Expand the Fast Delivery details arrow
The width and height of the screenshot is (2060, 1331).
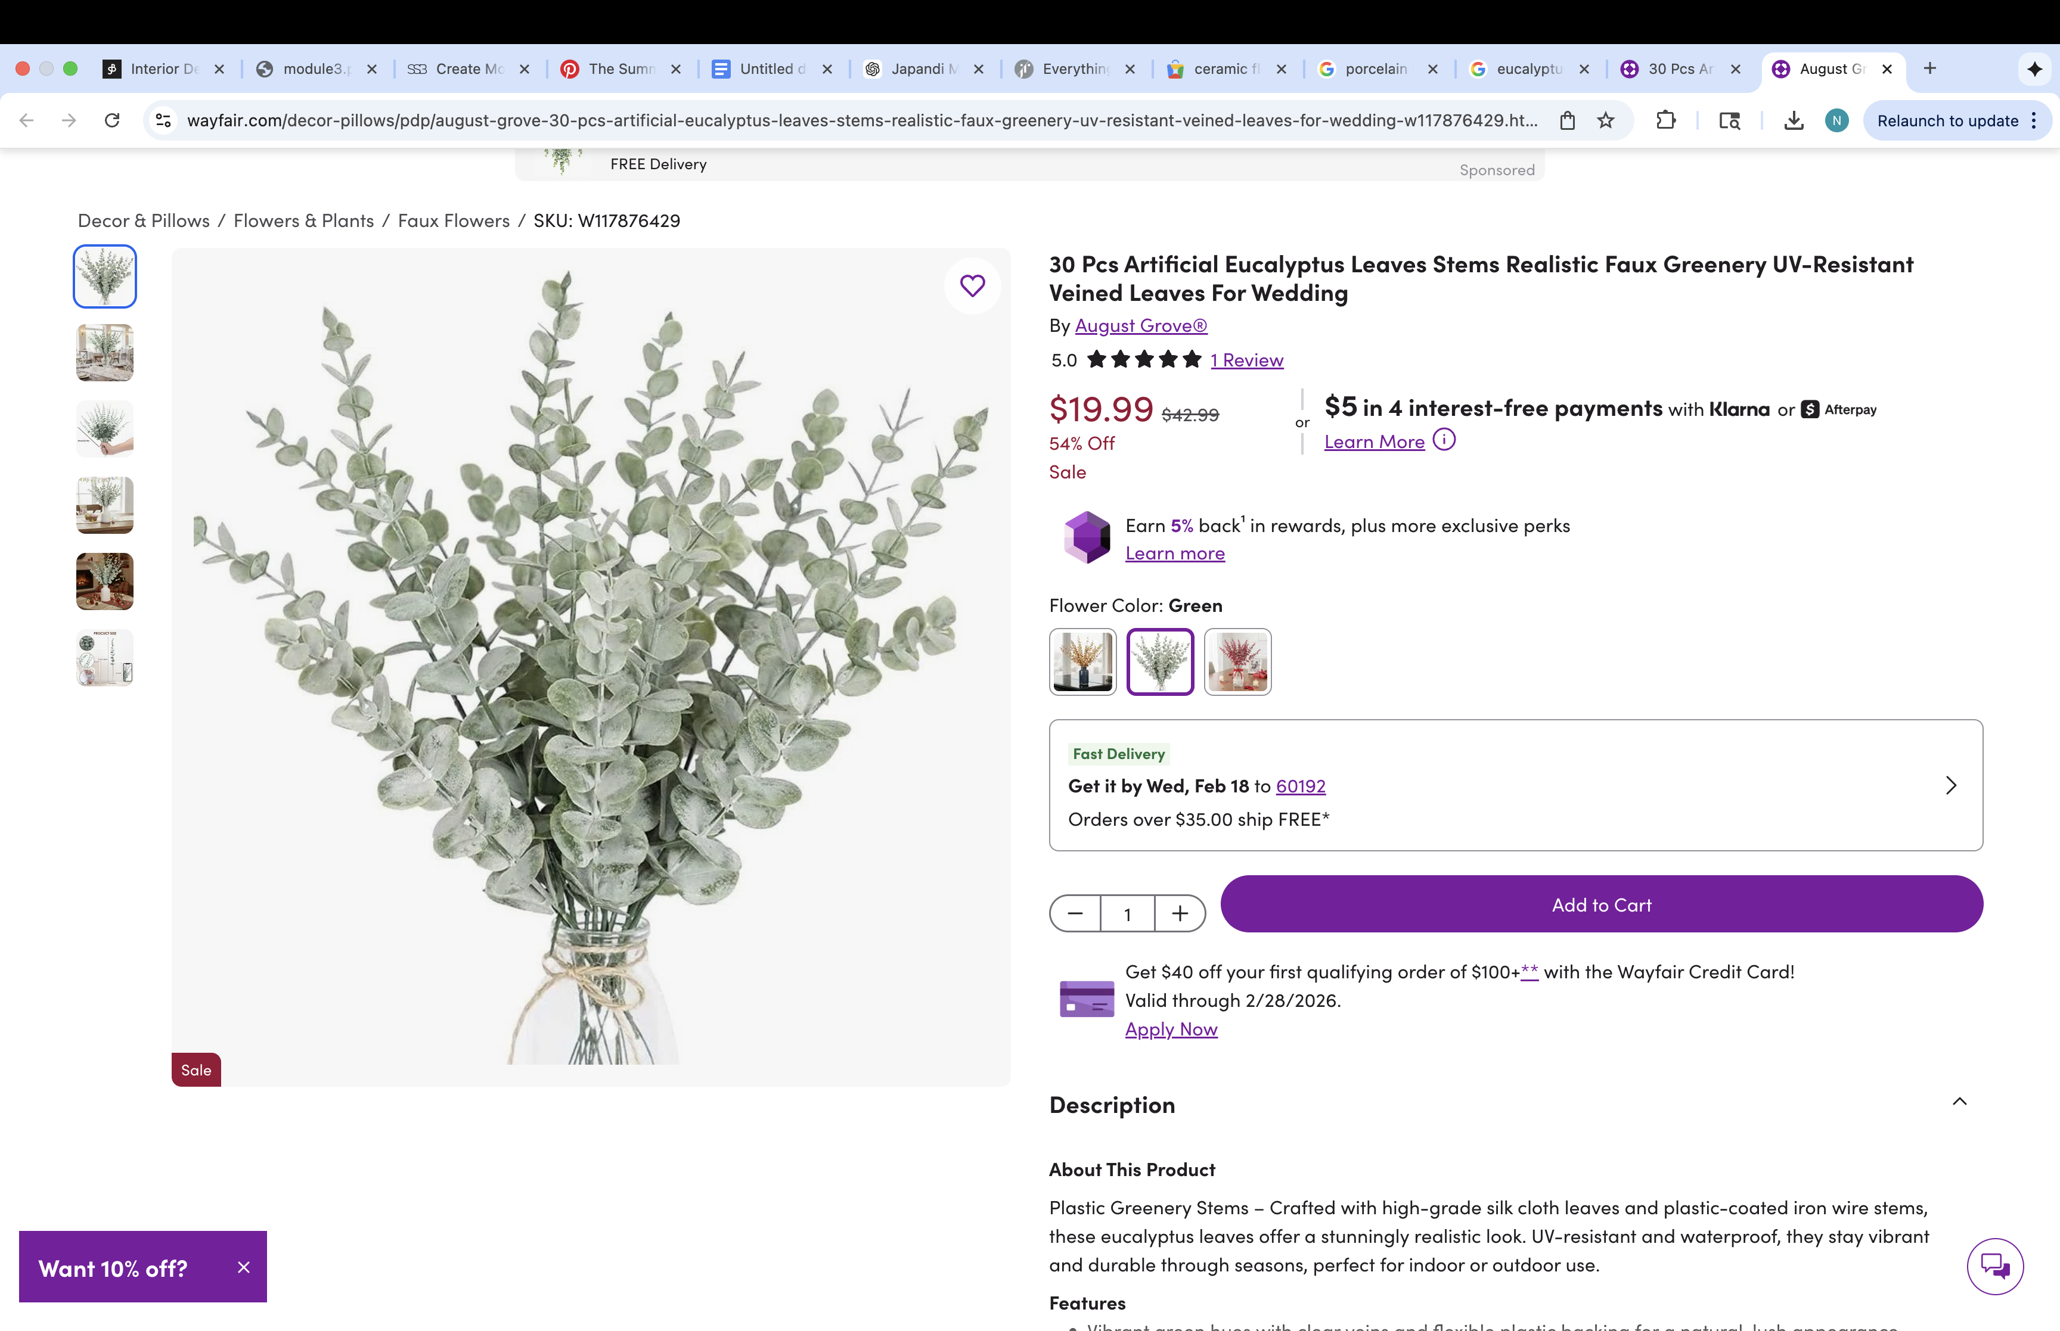click(1951, 785)
